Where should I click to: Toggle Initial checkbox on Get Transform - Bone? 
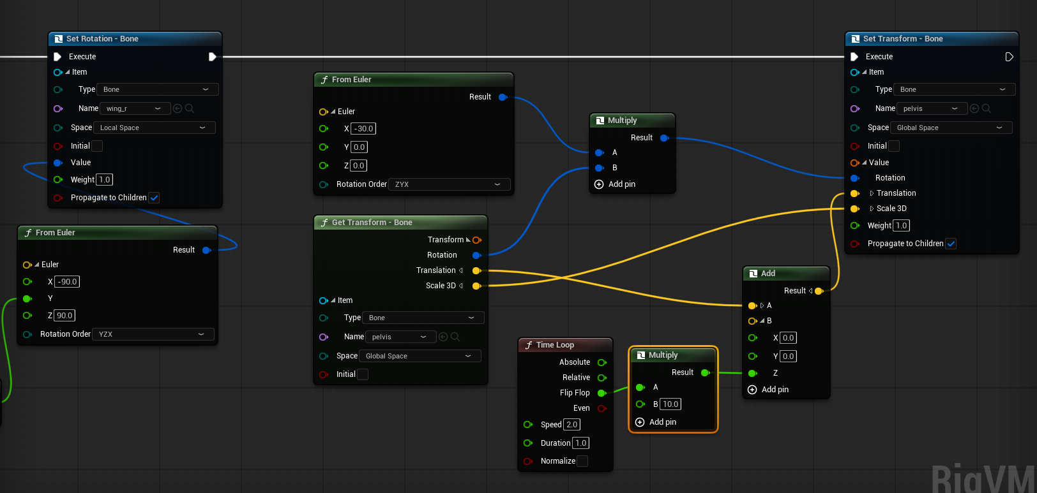point(363,374)
